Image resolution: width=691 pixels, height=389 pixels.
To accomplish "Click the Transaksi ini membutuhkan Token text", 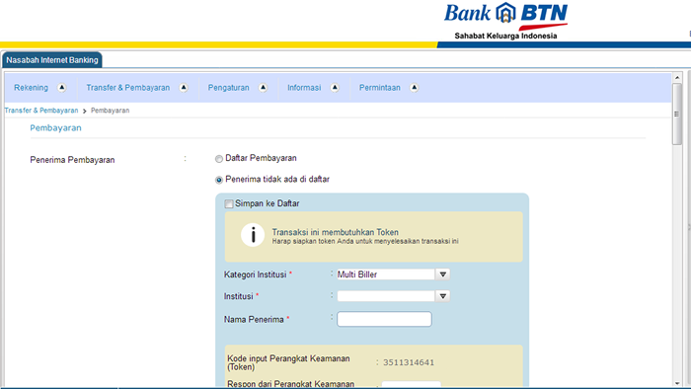I will (335, 232).
